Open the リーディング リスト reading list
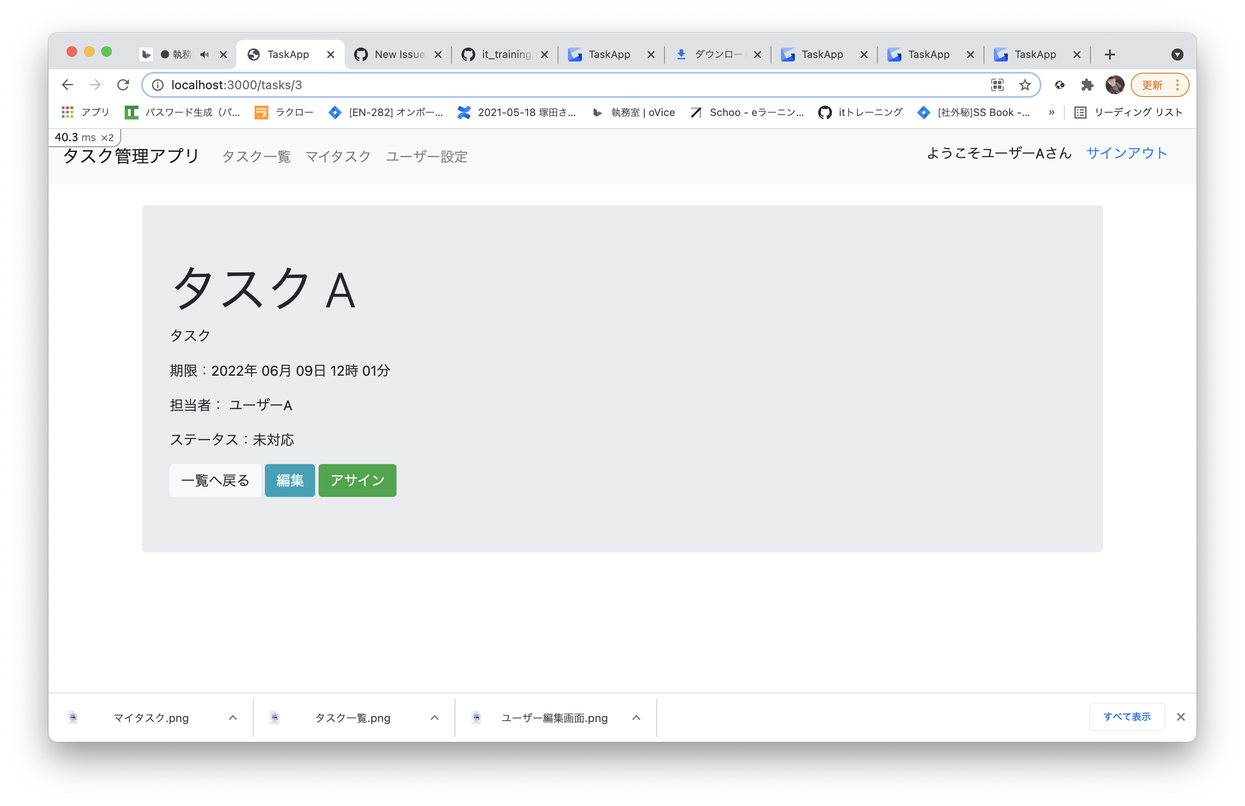This screenshot has height=806, width=1245. (1128, 113)
